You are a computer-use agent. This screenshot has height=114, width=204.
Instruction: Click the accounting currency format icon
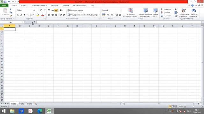tap(103, 15)
